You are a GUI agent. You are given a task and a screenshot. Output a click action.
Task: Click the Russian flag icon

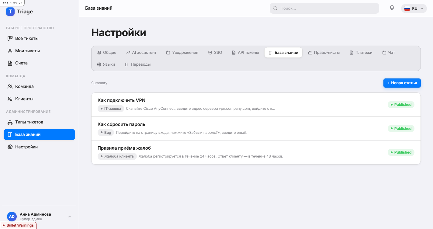[x=407, y=9]
